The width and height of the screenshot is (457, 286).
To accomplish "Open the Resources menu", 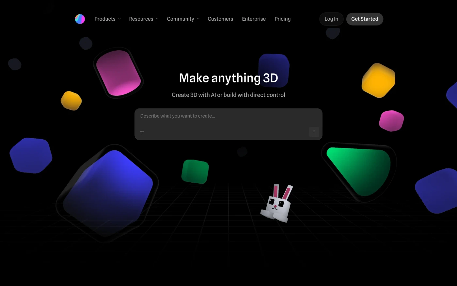I will pyautogui.click(x=141, y=19).
